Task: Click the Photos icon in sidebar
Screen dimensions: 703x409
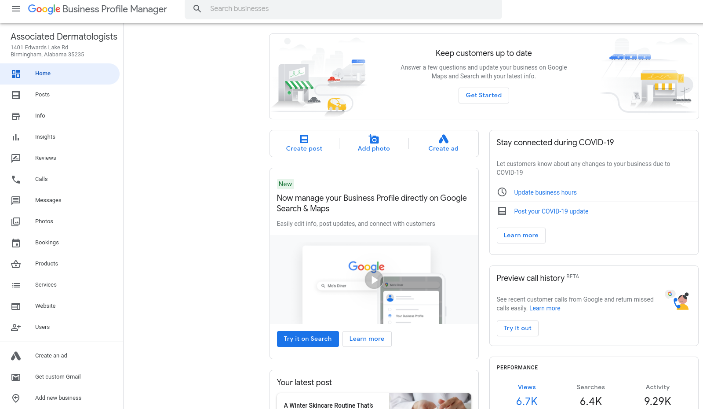Action: pos(16,222)
